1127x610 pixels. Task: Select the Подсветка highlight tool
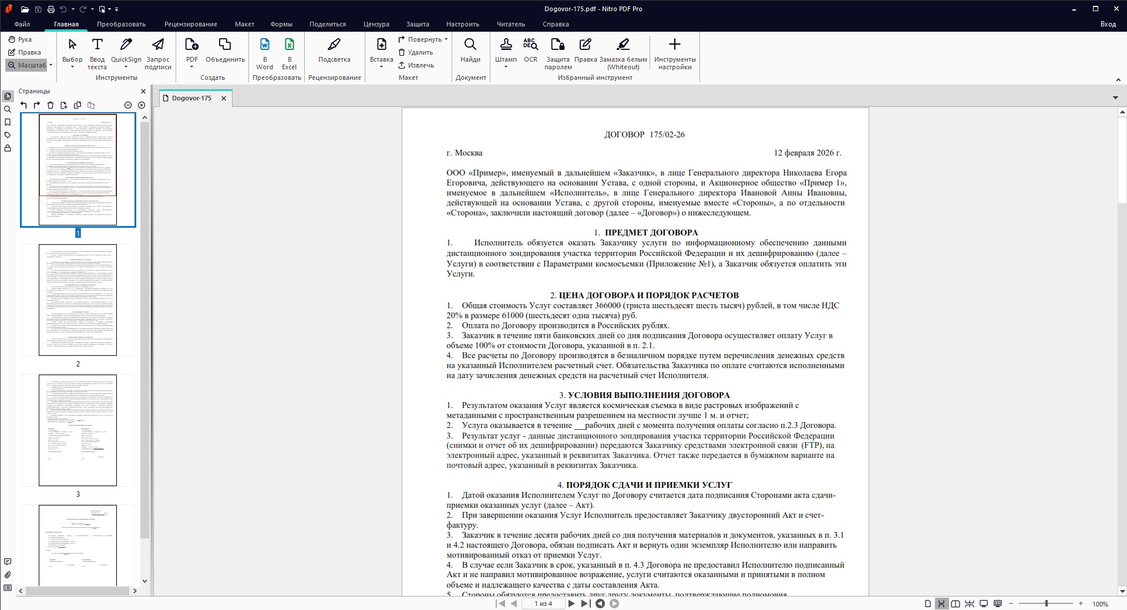tap(334, 50)
